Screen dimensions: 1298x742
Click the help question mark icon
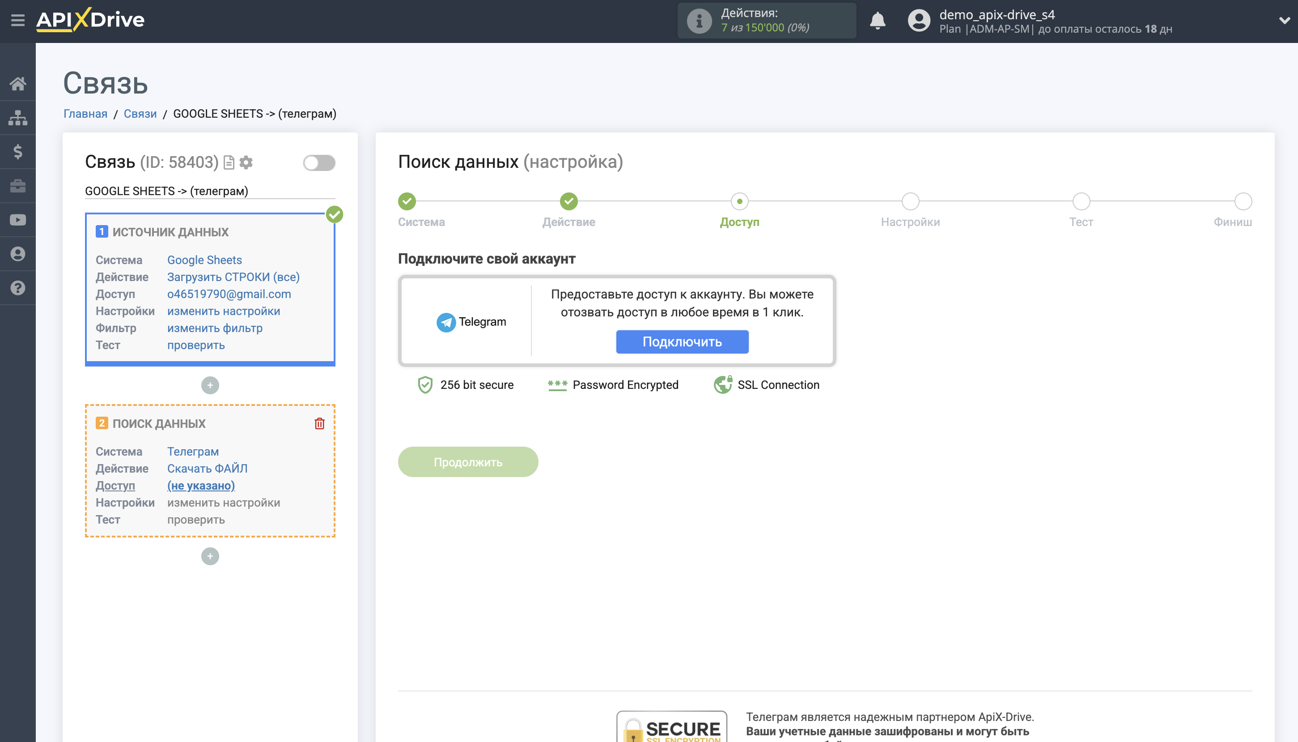coord(18,287)
